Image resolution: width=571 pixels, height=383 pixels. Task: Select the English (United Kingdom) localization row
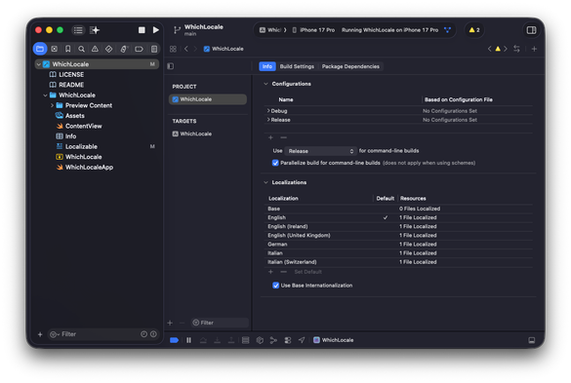398,235
